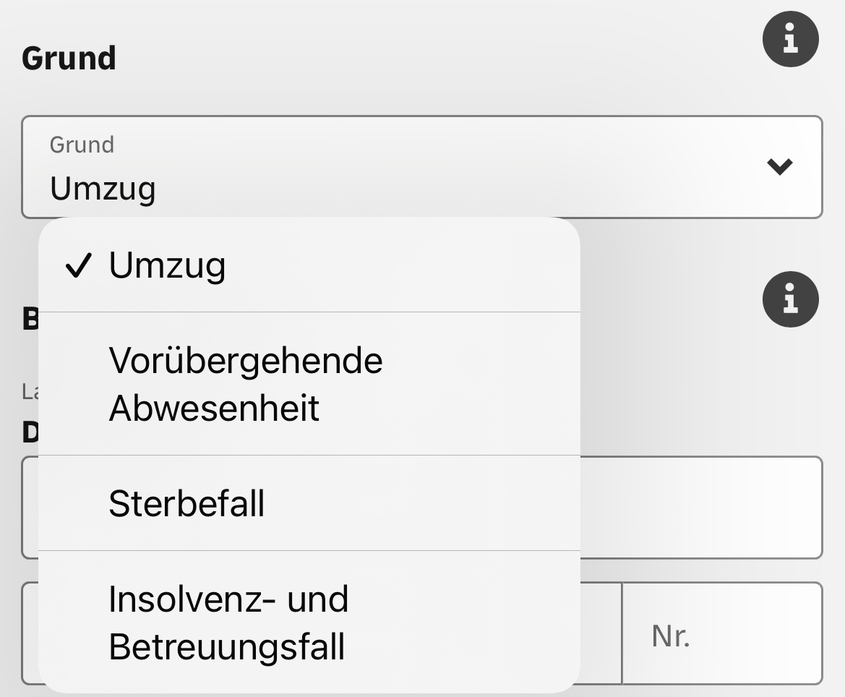Click the word Betreuungsfall in the list

(x=226, y=646)
